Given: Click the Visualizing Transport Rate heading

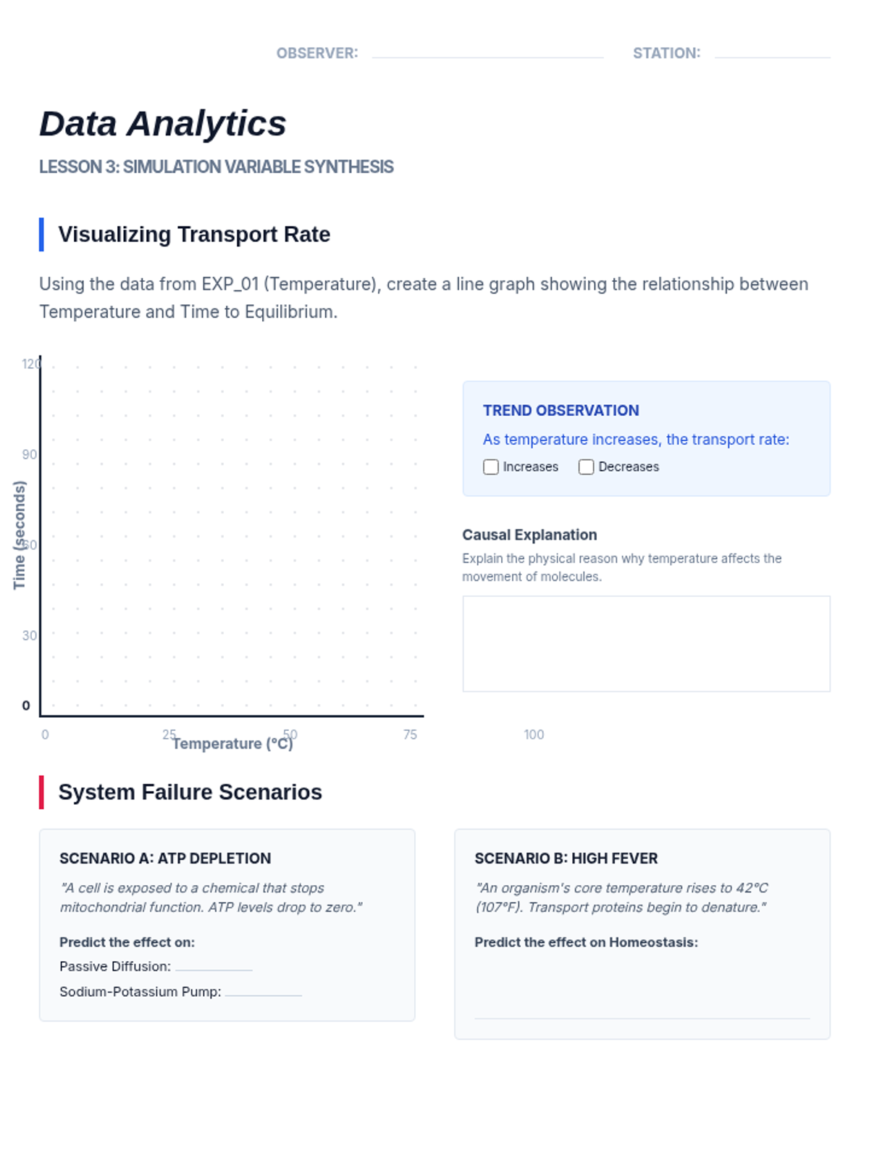Looking at the screenshot, I should point(194,235).
